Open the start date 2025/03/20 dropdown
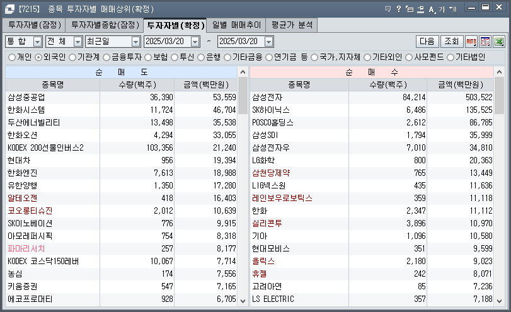The height and width of the screenshot is (312, 511). pos(195,42)
